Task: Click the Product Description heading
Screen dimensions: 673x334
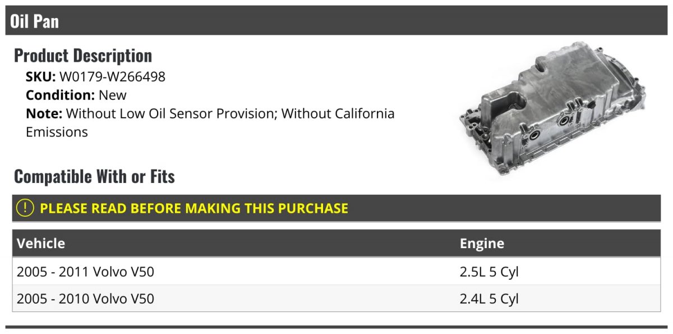Action: [x=83, y=56]
